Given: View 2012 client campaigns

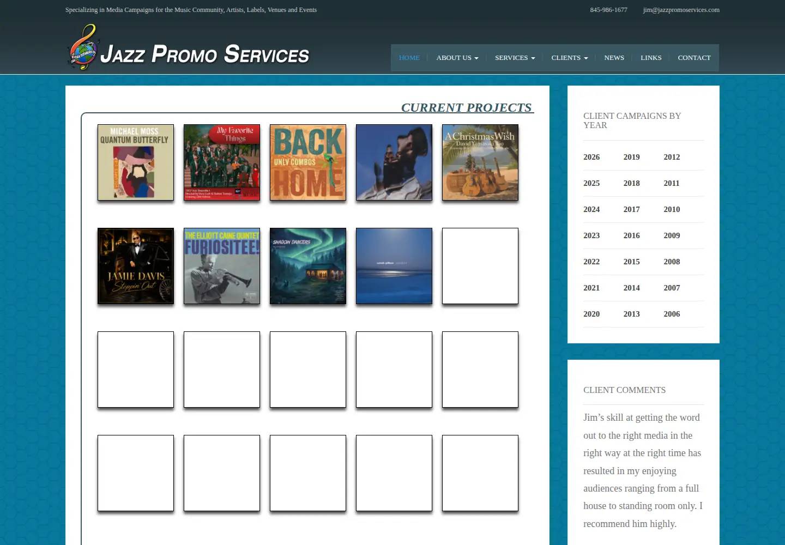Looking at the screenshot, I should (672, 157).
